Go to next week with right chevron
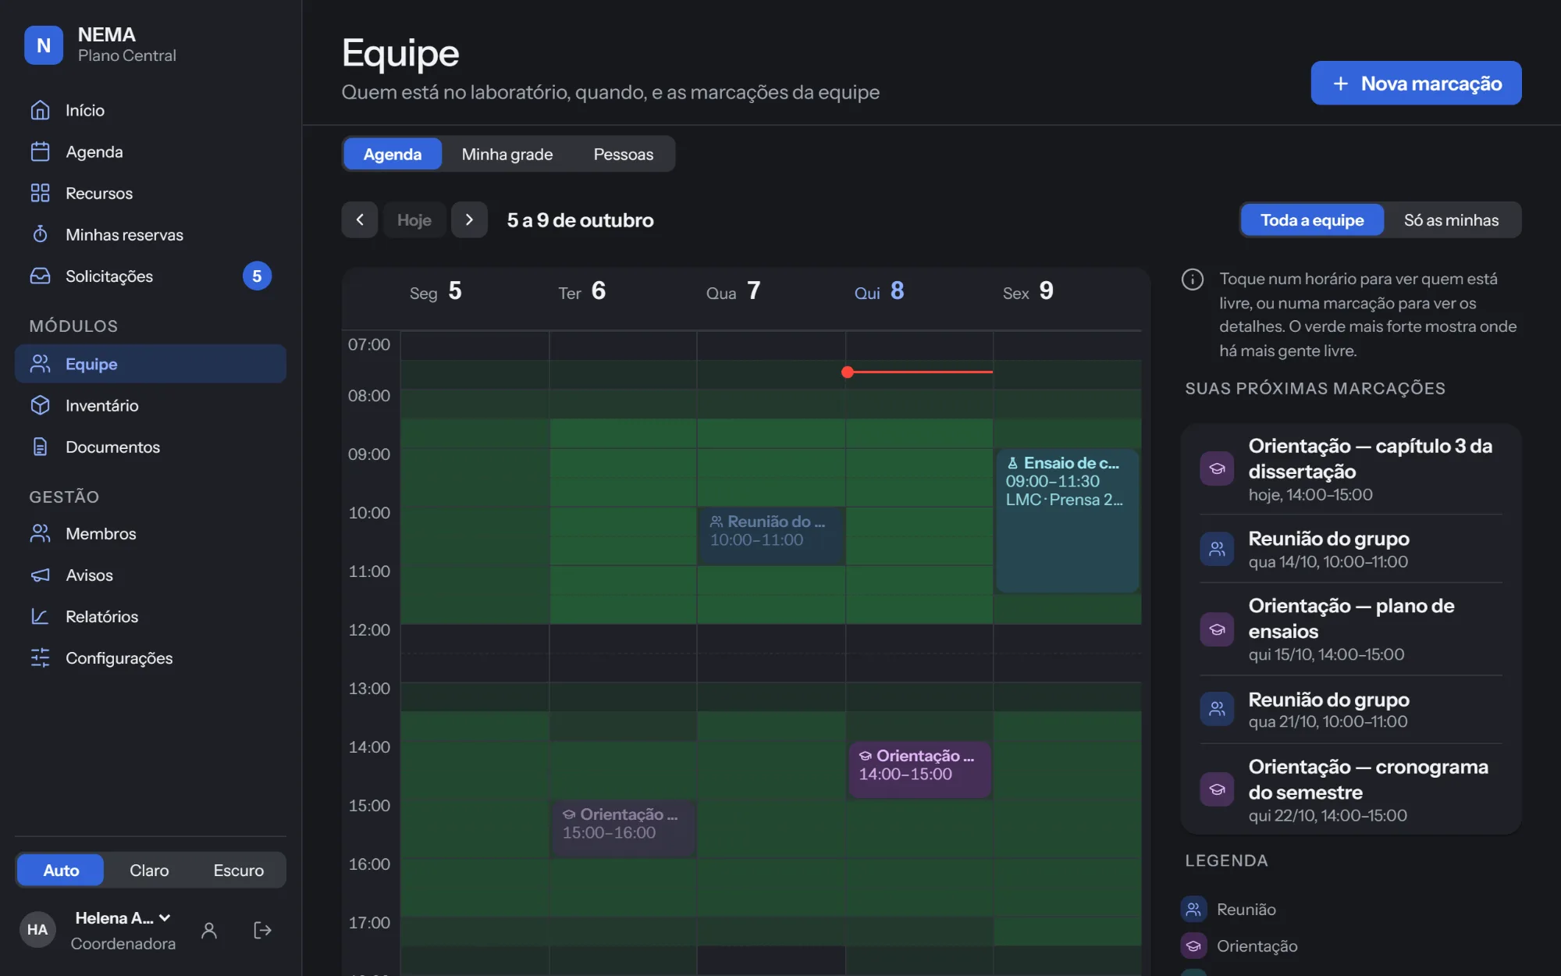This screenshot has height=976, width=1561. 469,219
